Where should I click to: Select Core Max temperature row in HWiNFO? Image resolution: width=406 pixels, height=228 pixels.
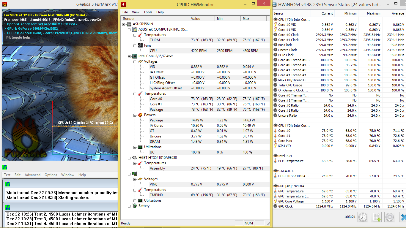tap(339, 141)
